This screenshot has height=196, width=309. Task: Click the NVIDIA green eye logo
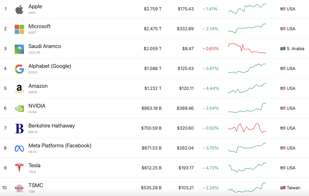(x=19, y=109)
